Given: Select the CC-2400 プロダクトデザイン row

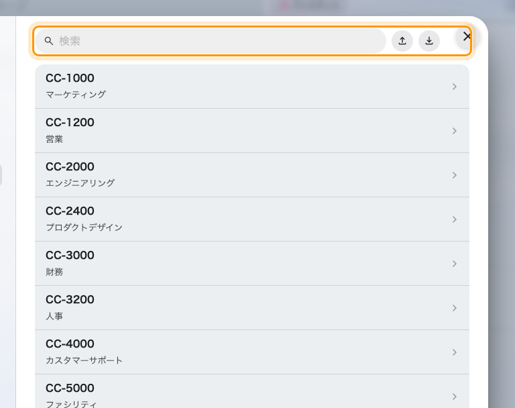Looking at the screenshot, I should [252, 219].
